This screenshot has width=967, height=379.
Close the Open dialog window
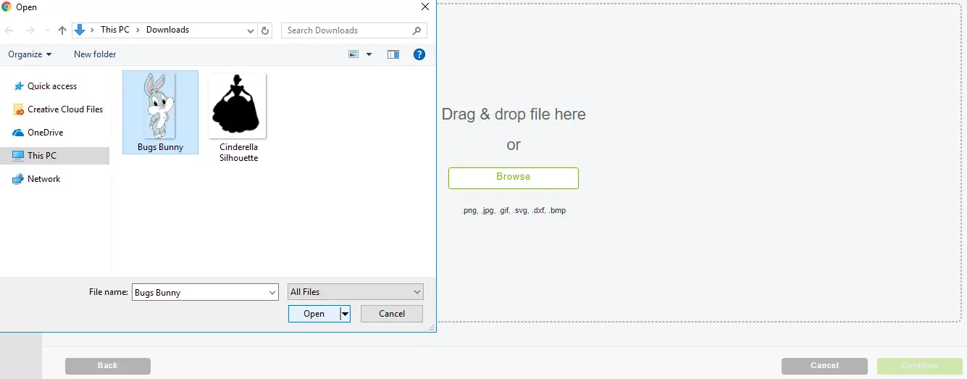425,7
